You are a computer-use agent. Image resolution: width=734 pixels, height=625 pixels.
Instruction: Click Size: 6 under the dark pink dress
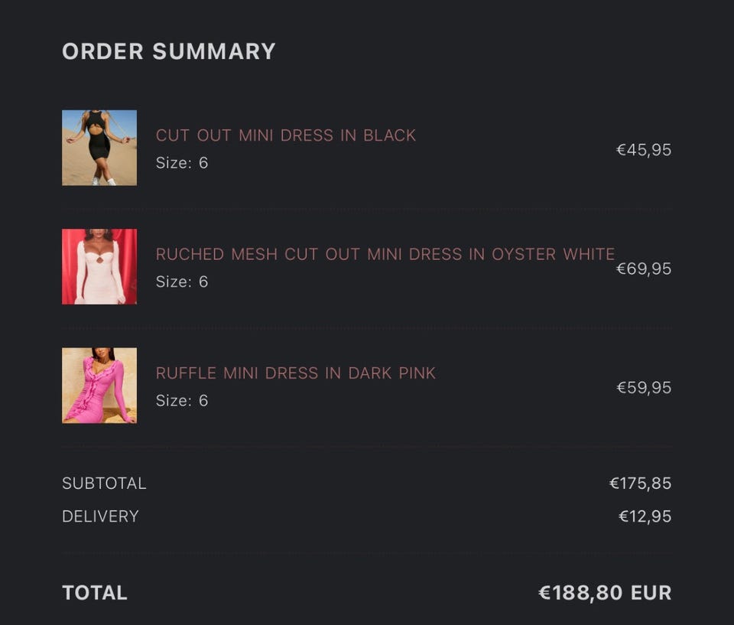(x=182, y=401)
